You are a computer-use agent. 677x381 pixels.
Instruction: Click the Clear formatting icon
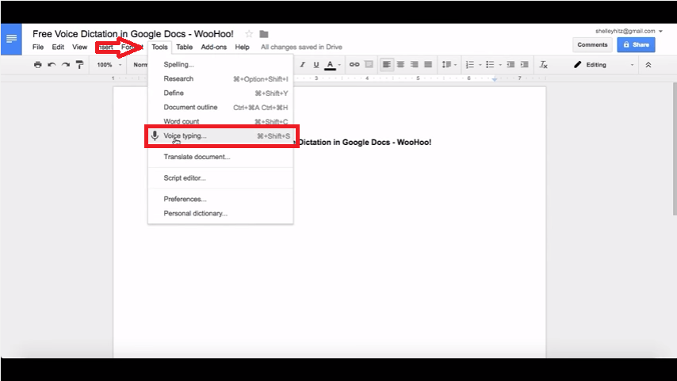(x=544, y=65)
